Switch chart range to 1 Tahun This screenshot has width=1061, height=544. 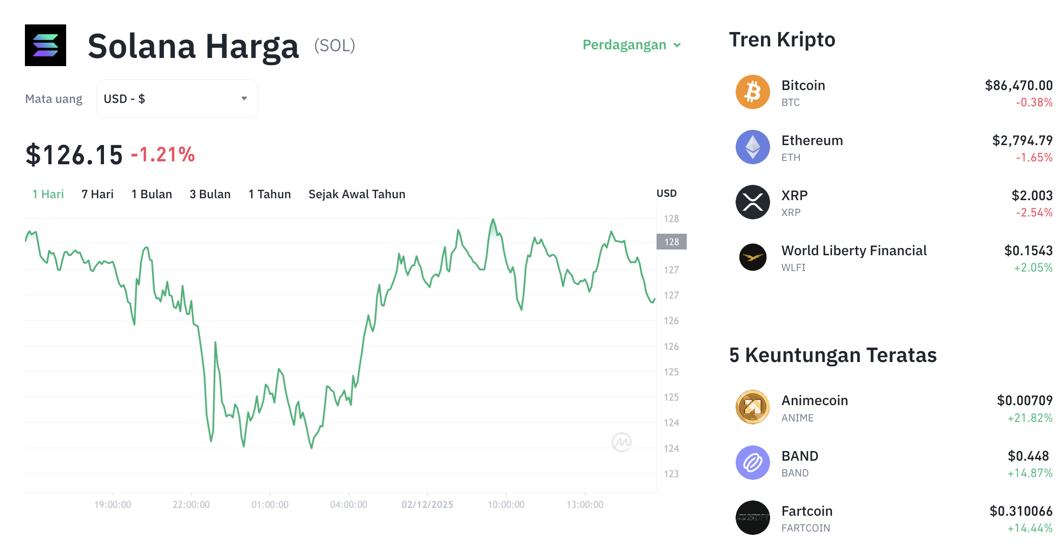coord(269,194)
